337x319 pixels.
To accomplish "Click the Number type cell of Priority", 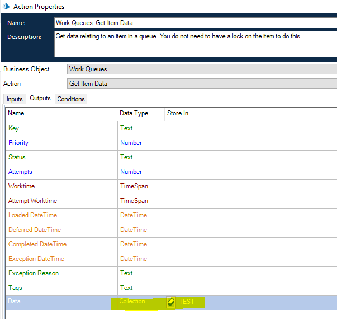I will point(141,143).
